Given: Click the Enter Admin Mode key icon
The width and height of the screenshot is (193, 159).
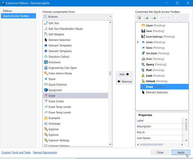Looking at the screenshot, I should [x=46, y=73].
